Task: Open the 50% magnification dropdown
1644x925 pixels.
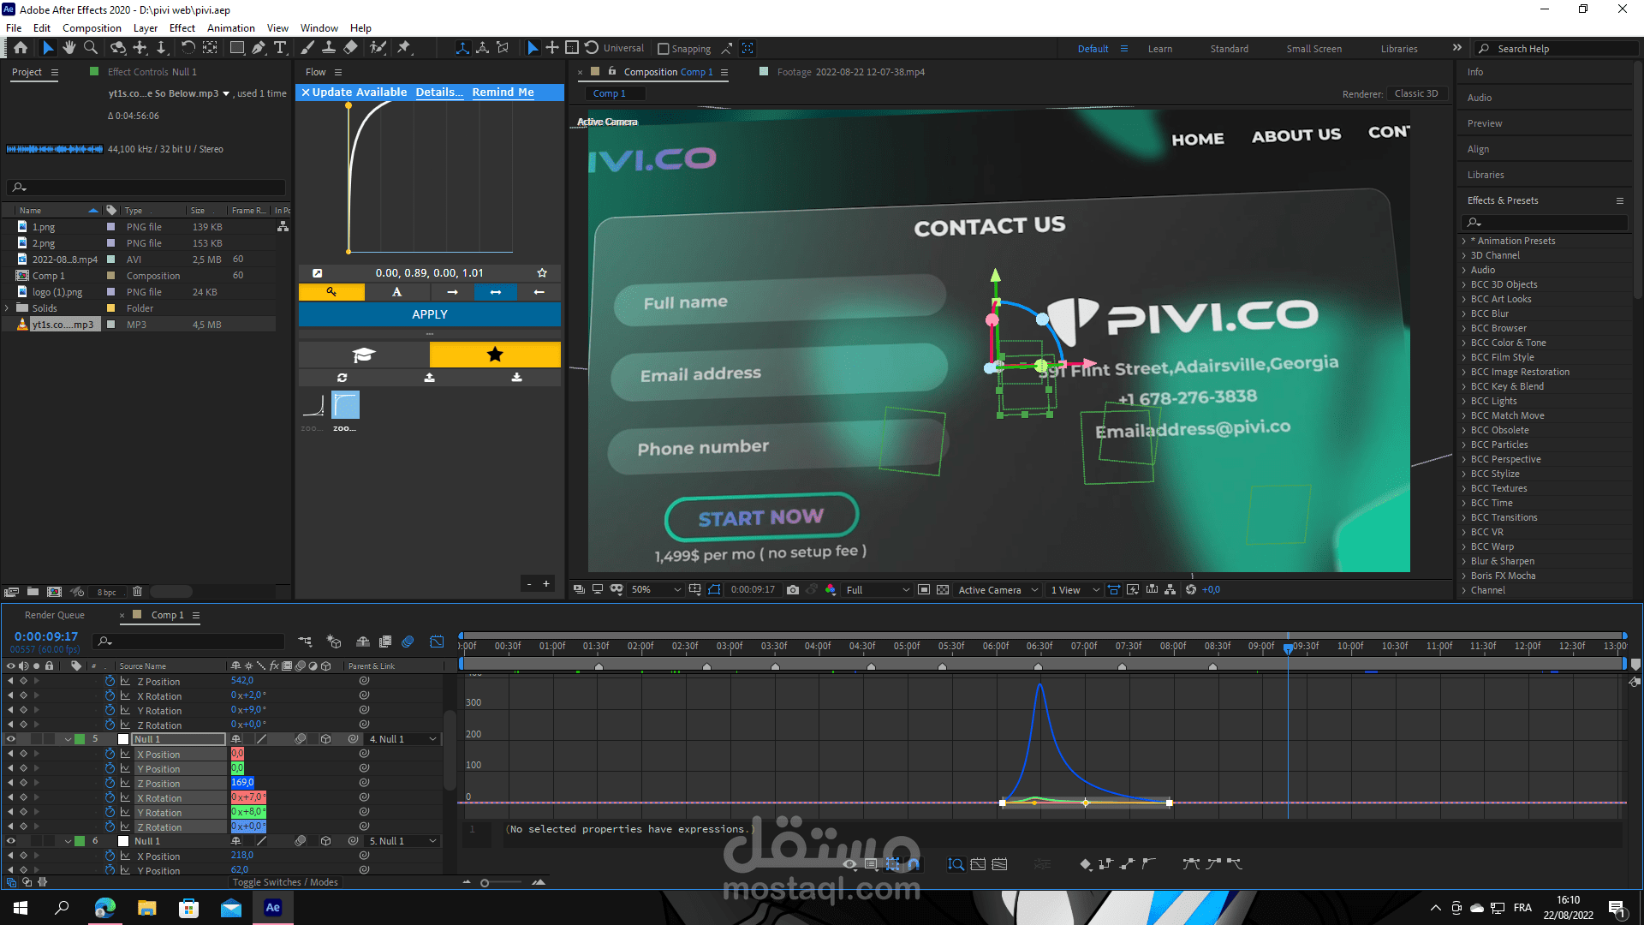Action: point(657,589)
